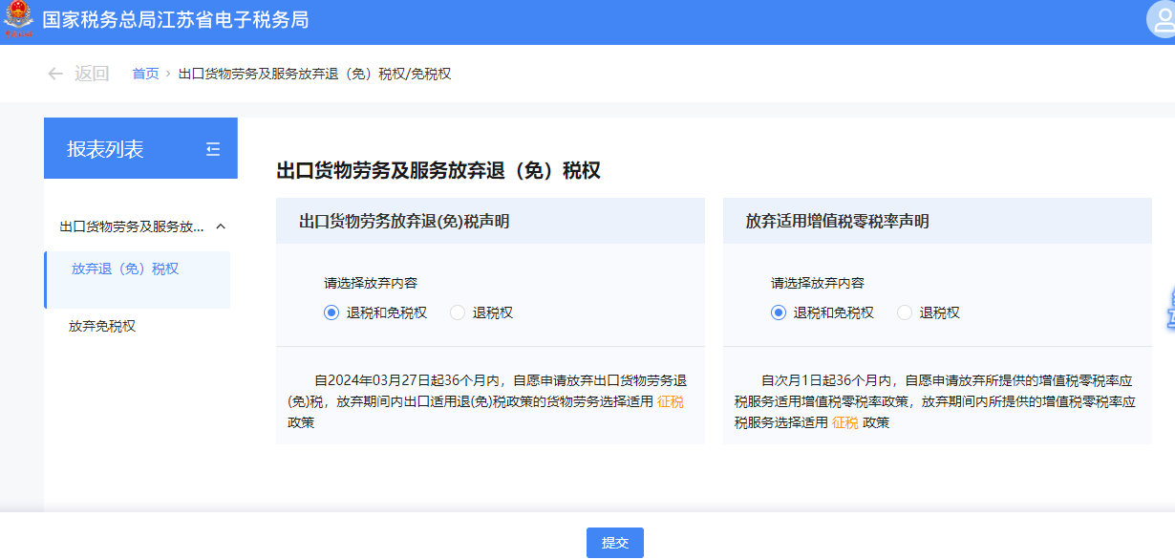Viewport: 1175px width, 560px height.
Task: Click the 放弃适用增值税零税率声明 card header
Action: [x=837, y=221]
